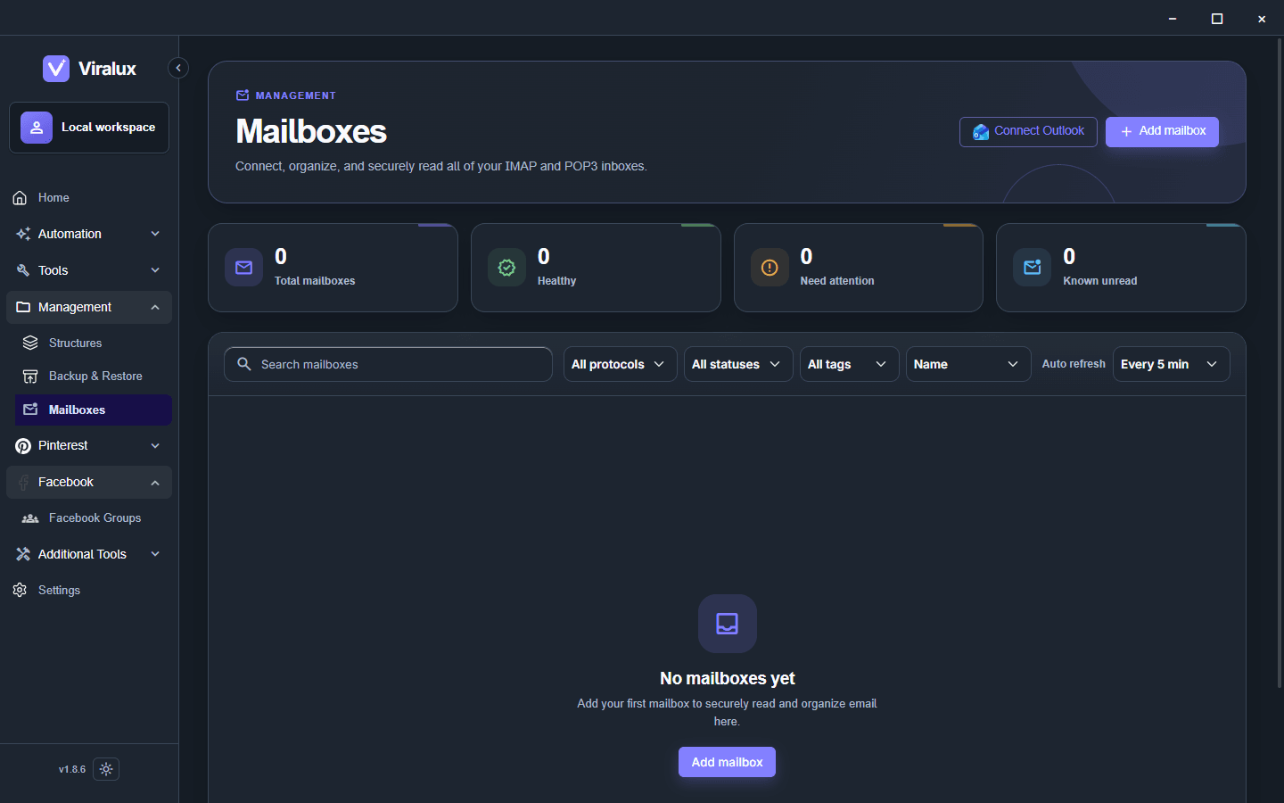Go to Home in sidebar
Screen dimensions: 1284x803
[x=89, y=198]
